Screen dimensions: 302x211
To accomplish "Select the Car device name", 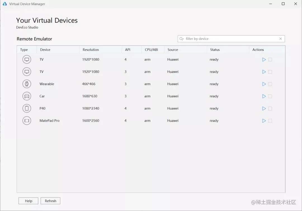I will tap(42, 96).
